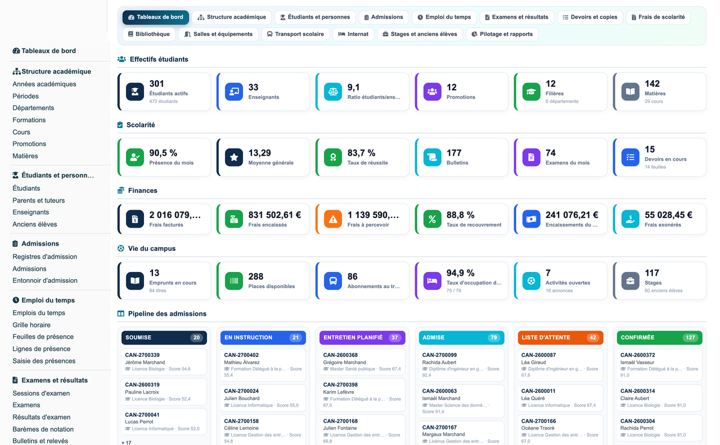Select the Pilotage et rapports tab
Viewport: 720px width, 445px height.
coord(502,34)
